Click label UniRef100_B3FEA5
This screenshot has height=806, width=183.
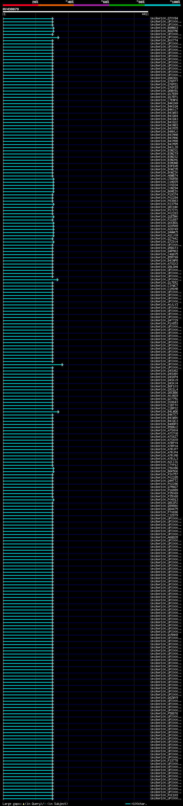pyautogui.click(x=164, y=166)
